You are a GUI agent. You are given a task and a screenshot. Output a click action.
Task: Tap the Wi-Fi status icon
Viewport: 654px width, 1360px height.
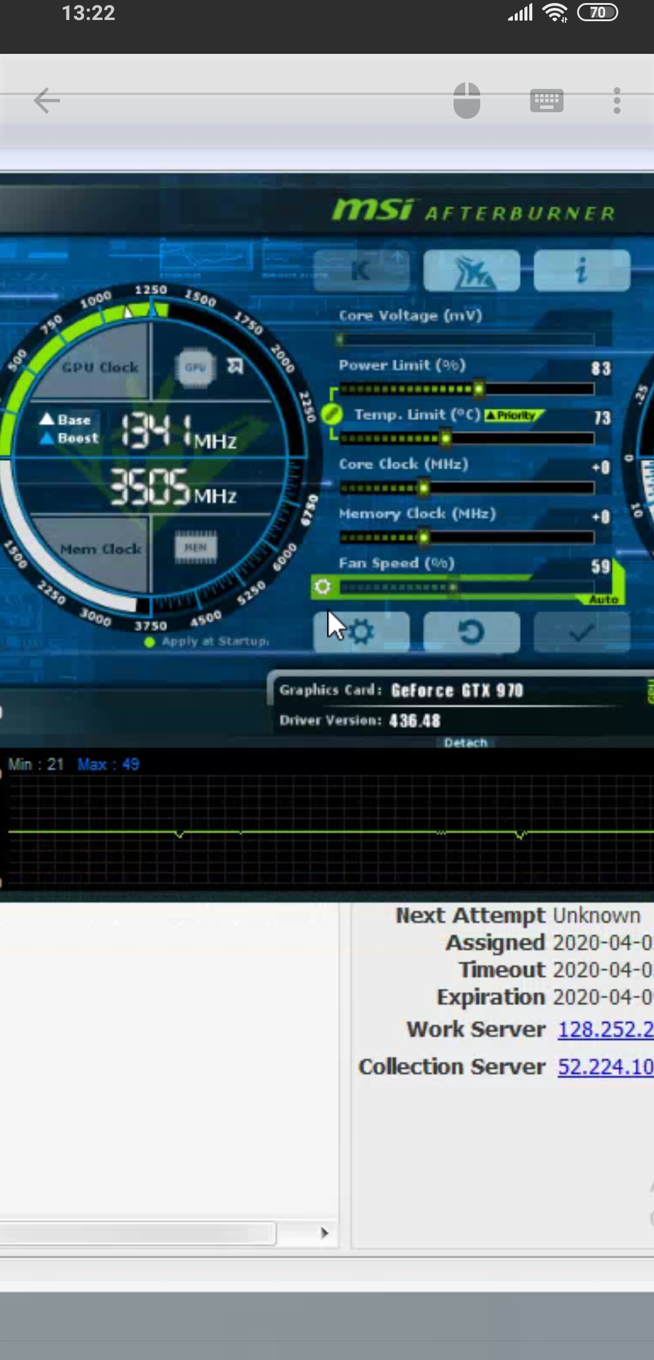(x=555, y=13)
